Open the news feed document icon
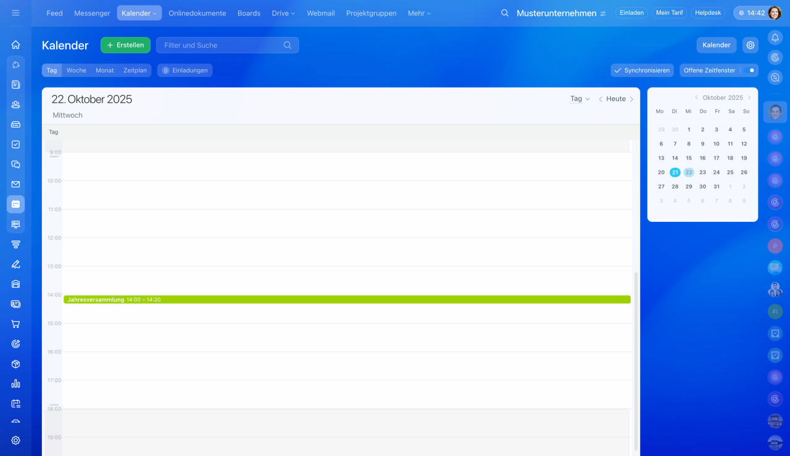The width and height of the screenshot is (790, 456). point(15,84)
